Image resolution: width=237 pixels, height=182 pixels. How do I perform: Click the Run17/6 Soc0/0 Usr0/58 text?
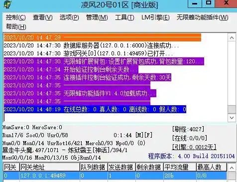[35, 135]
